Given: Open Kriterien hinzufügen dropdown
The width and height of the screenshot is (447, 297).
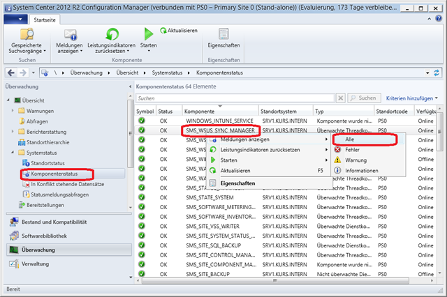Looking at the screenshot, I should [x=411, y=98].
